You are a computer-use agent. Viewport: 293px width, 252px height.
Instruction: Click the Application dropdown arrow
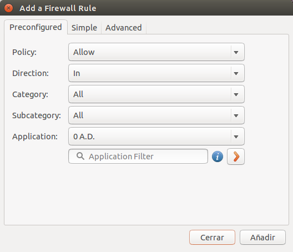236,137
